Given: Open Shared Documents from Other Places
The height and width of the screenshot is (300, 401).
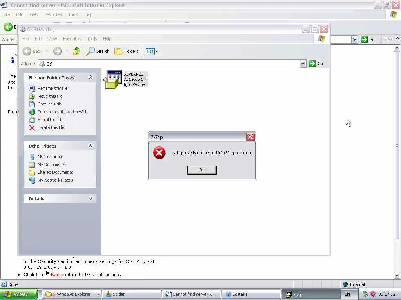Looking at the screenshot, I should pyautogui.click(x=55, y=172).
